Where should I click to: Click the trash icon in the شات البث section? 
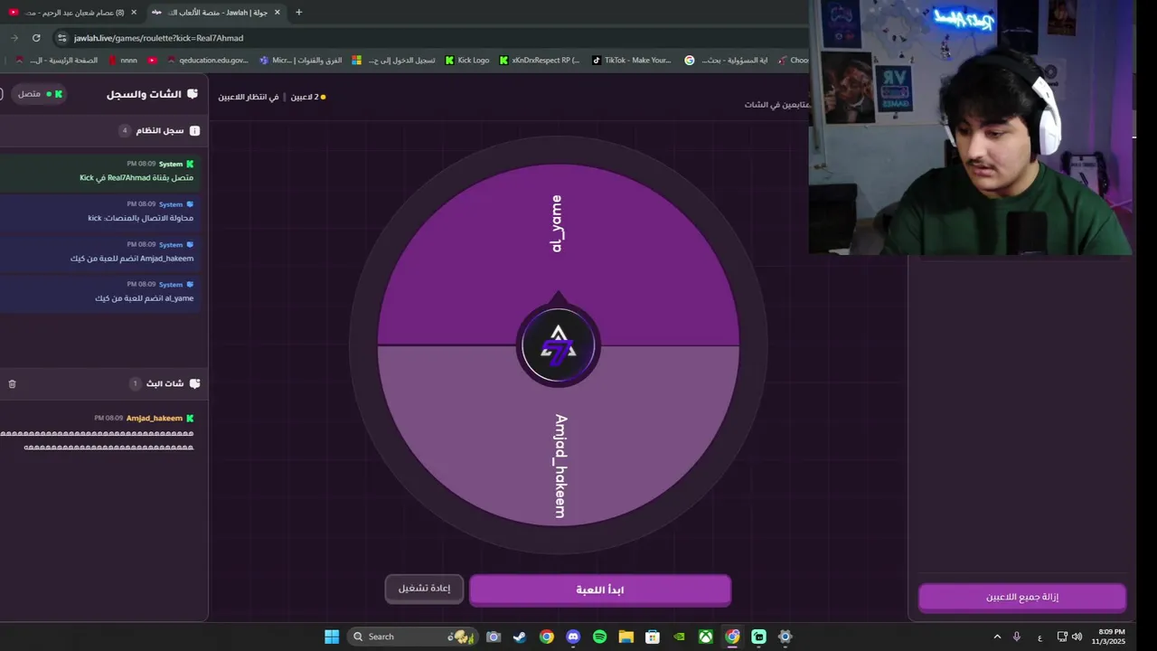(12, 384)
